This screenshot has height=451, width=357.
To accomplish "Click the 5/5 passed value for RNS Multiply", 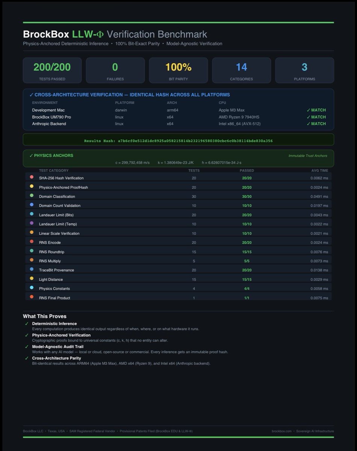I will [247, 261].
